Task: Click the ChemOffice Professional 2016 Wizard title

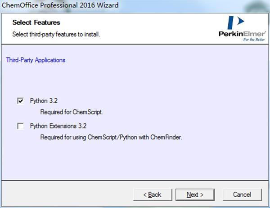Action: point(60,5)
